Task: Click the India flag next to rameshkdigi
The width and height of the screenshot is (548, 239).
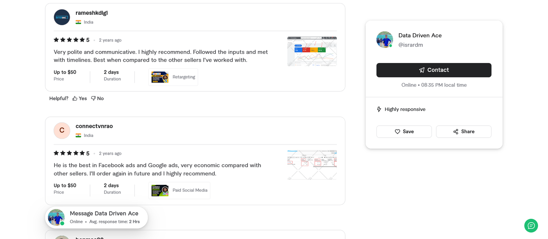Action: [x=79, y=22]
